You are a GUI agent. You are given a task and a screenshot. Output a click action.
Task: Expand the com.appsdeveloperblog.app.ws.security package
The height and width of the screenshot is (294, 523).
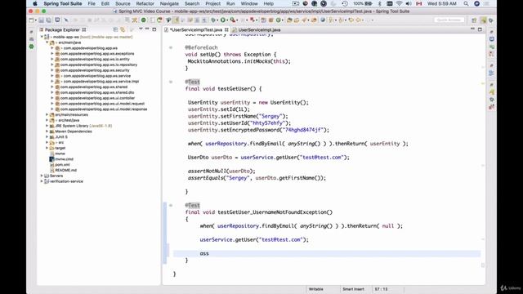click(52, 70)
